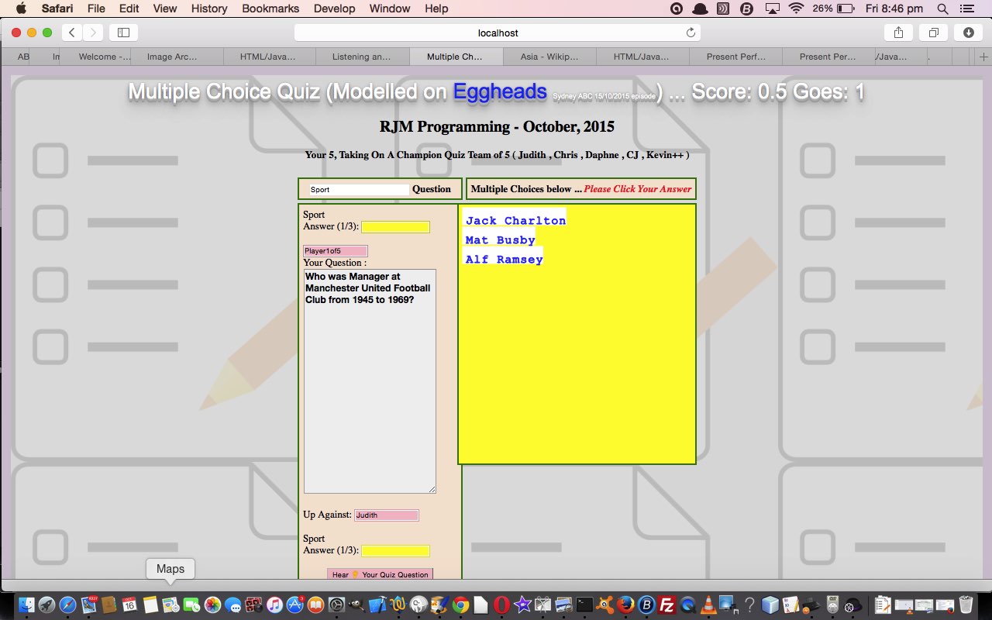992x620 pixels.
Task: Launch Opera from the Dock
Action: 501,605
